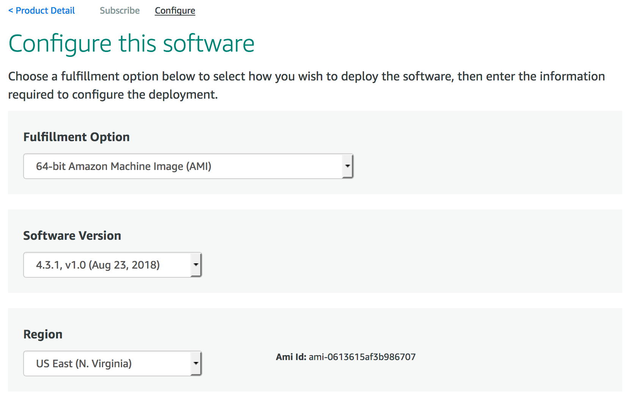Click the Region dropdown arrow
This screenshot has width=637, height=409.
pyautogui.click(x=196, y=363)
